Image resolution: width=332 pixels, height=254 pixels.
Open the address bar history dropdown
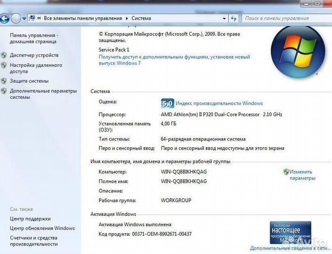pyautogui.click(x=224, y=18)
